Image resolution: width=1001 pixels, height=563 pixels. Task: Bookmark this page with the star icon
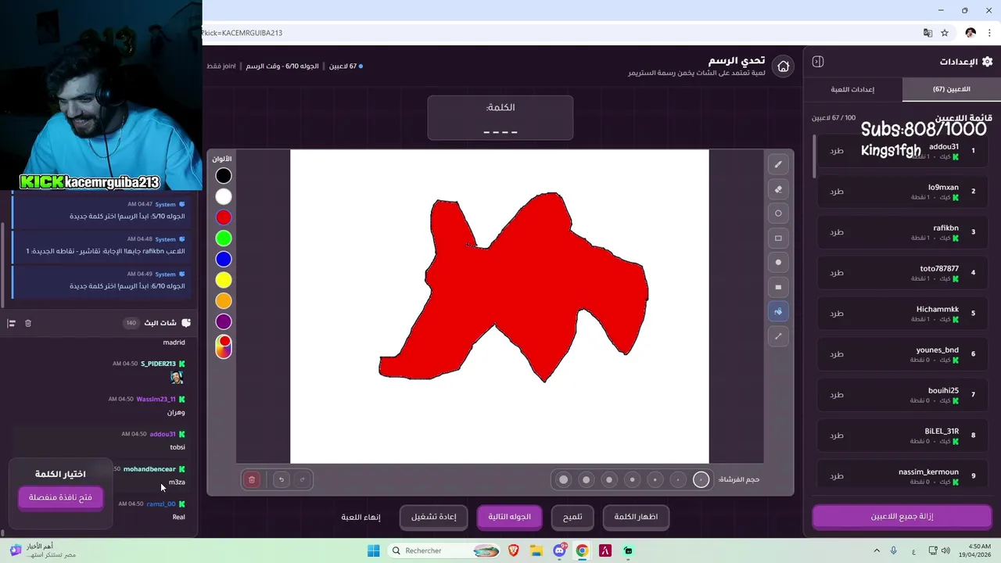pyautogui.click(x=945, y=33)
